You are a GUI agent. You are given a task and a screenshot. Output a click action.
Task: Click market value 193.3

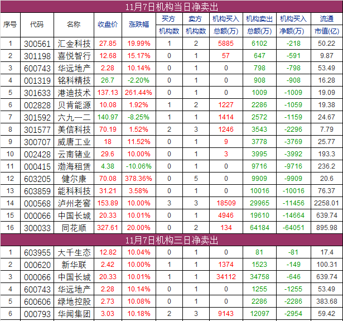(327, 154)
